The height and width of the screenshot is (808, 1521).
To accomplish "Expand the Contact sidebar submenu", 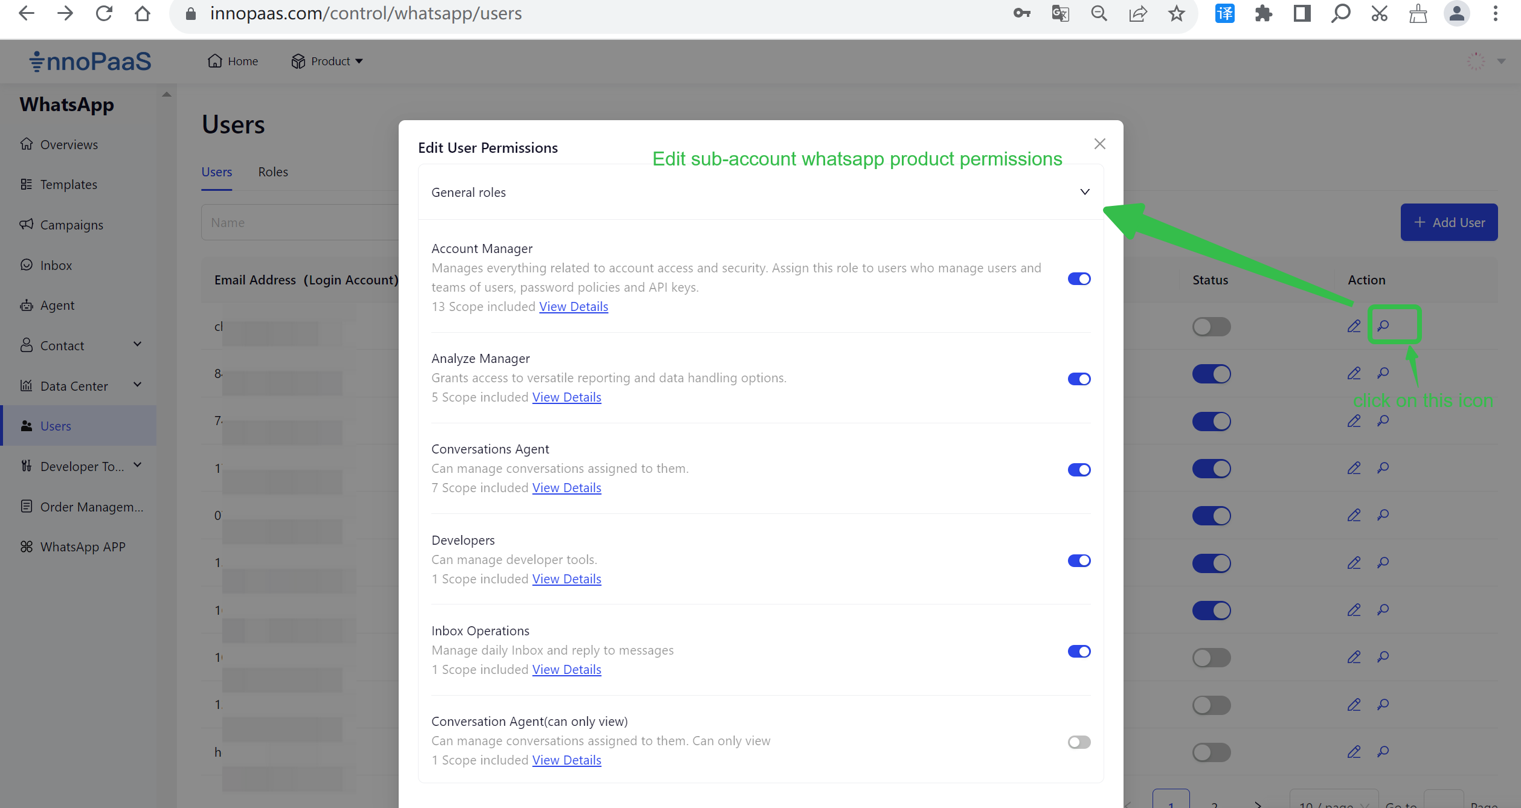I will click(138, 344).
